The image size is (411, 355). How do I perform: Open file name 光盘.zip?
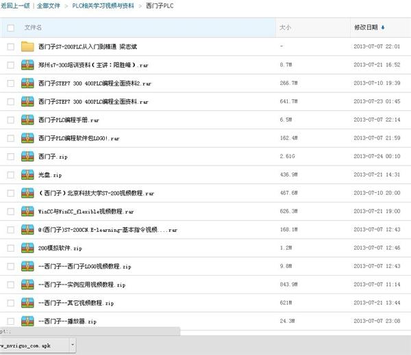(x=50, y=175)
